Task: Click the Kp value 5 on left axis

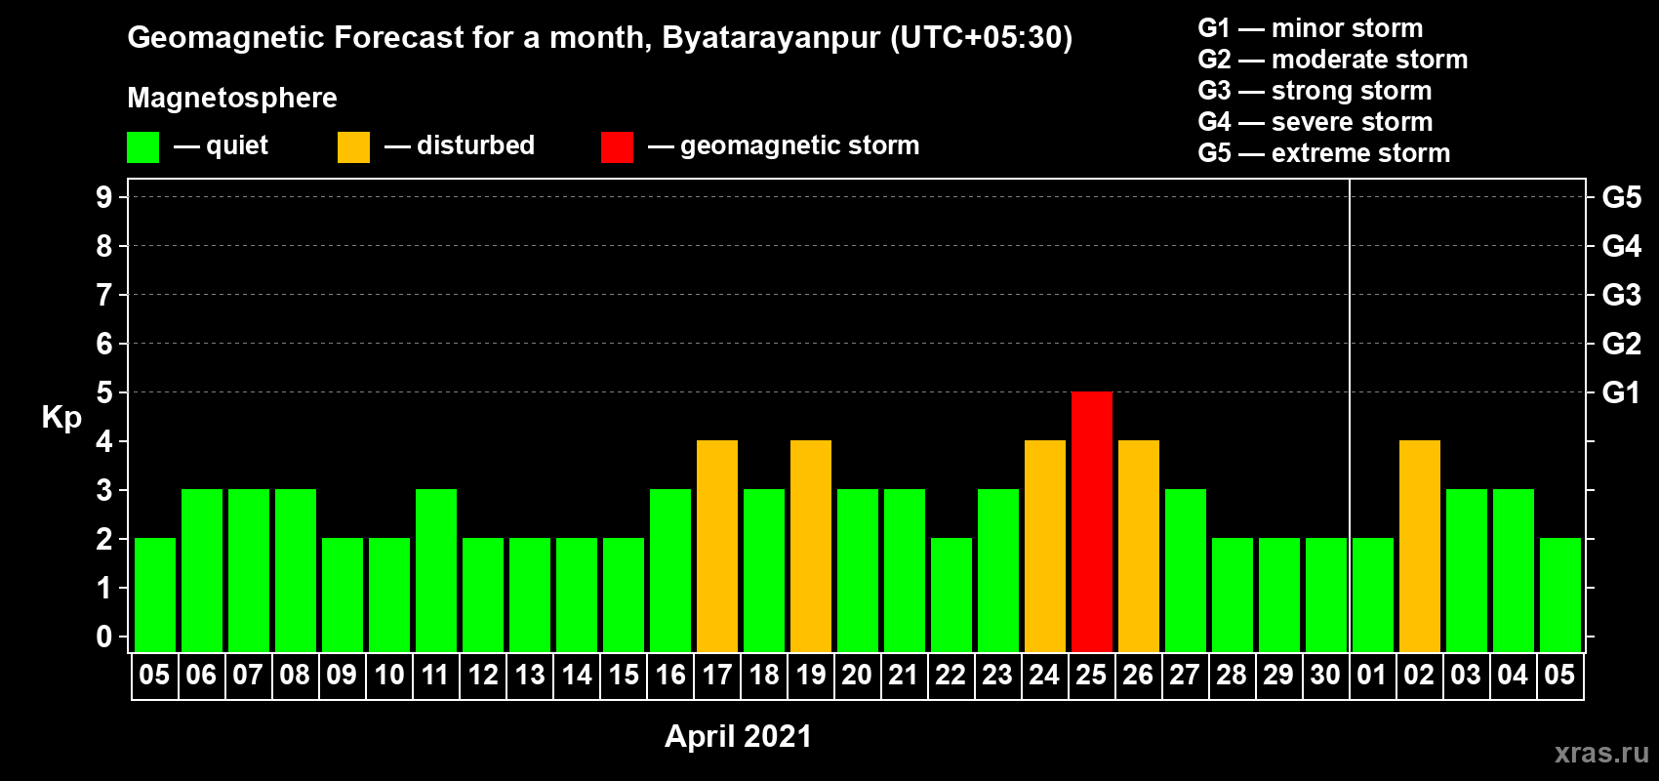Action: 104,392
